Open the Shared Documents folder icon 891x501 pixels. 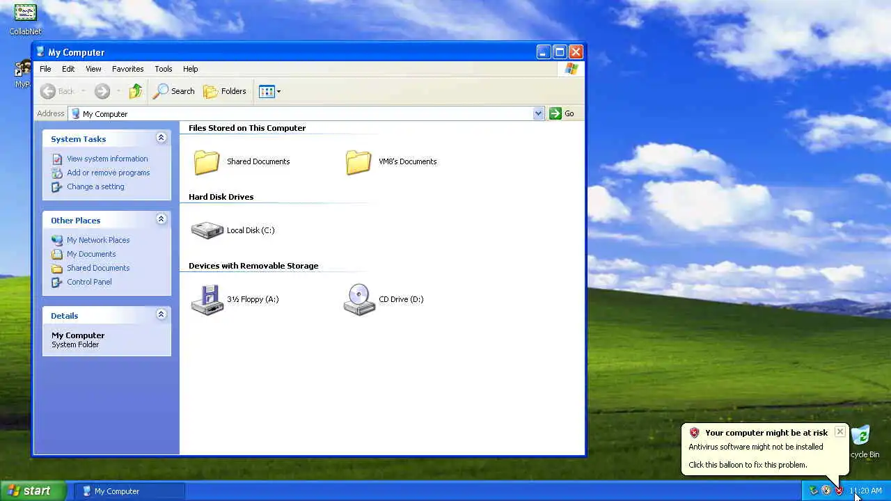(x=207, y=162)
